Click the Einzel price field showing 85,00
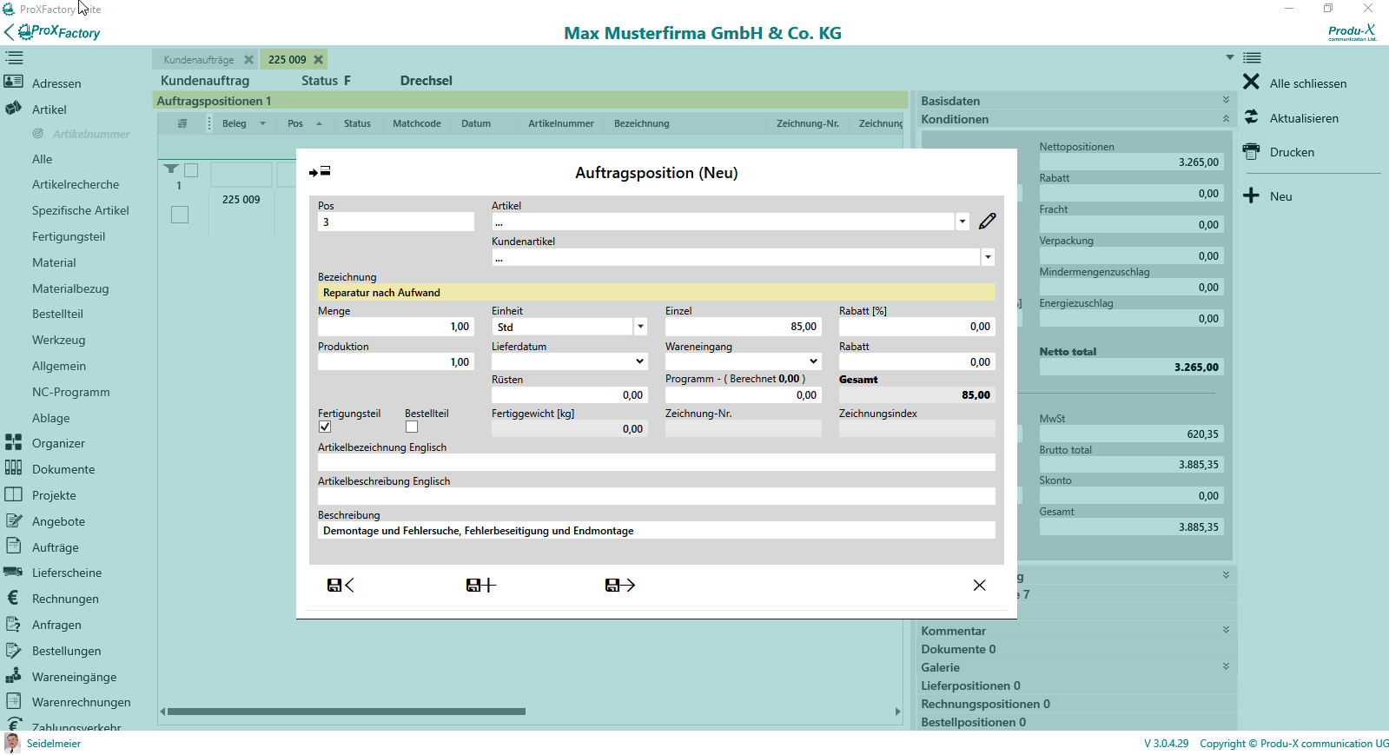Screen dimensions: 1389x755 [744, 327]
